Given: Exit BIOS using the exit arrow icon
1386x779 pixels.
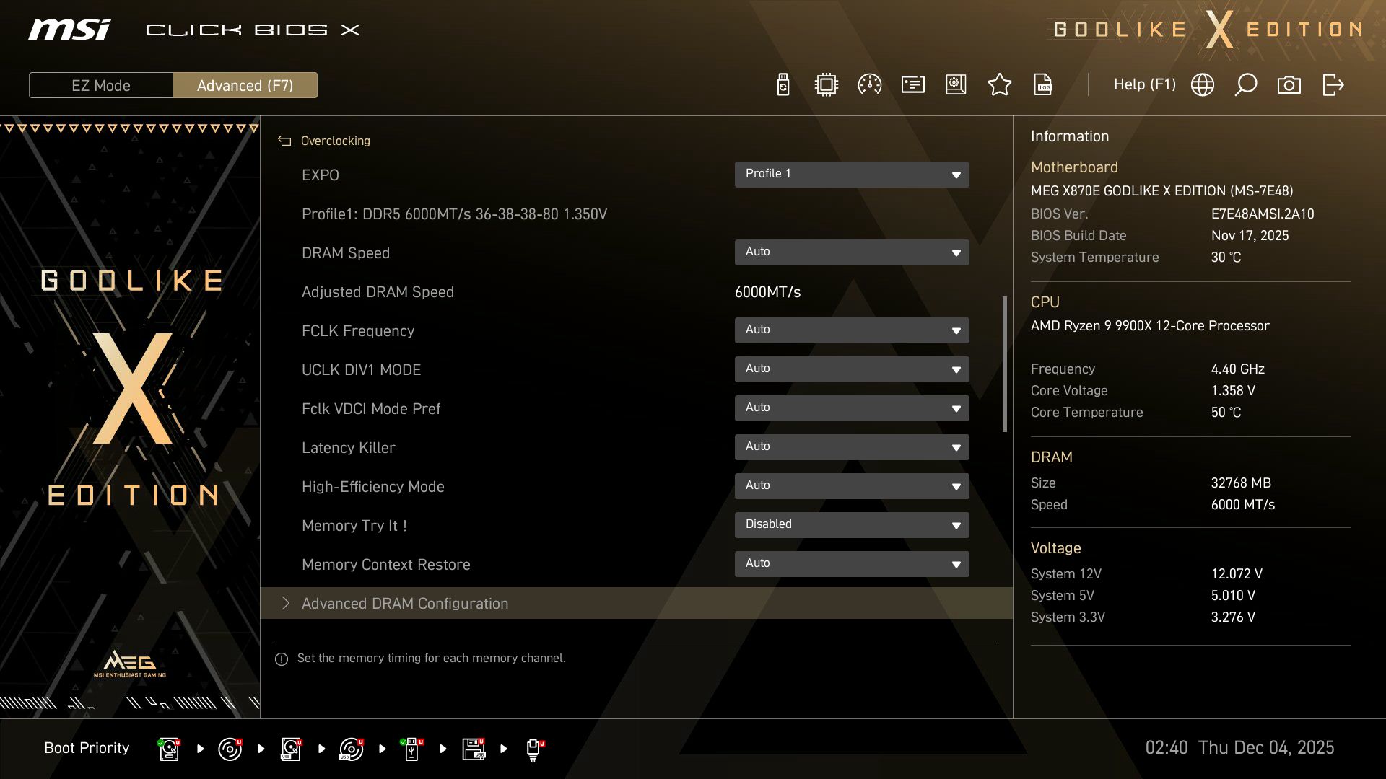Looking at the screenshot, I should click(1332, 84).
